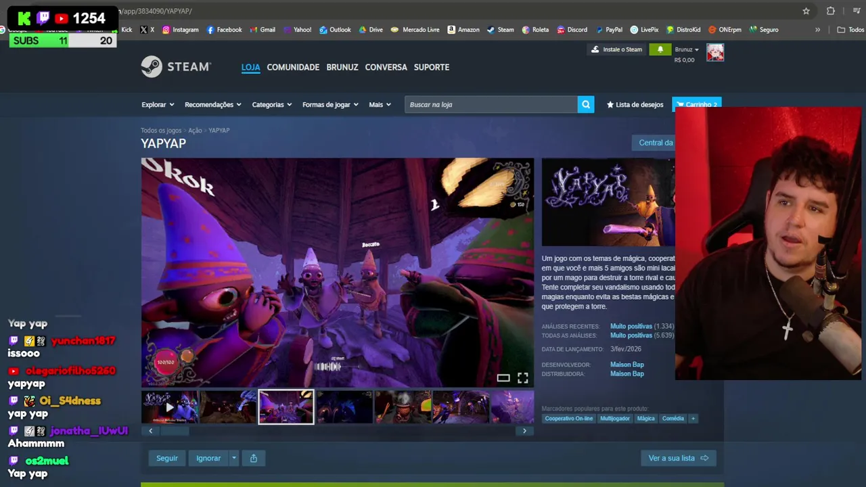Open the ONErpm bookmark

[725, 30]
